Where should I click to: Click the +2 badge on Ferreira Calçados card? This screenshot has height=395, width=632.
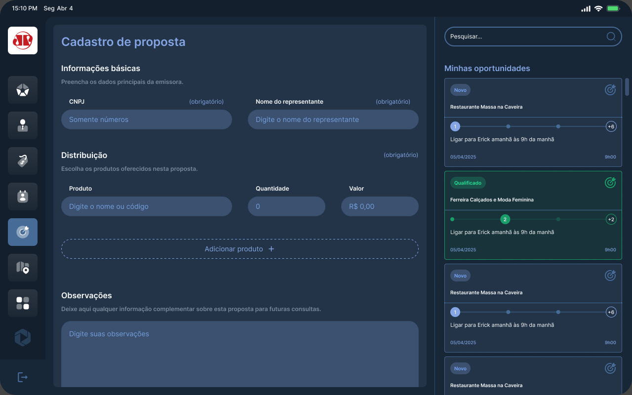(x=611, y=219)
